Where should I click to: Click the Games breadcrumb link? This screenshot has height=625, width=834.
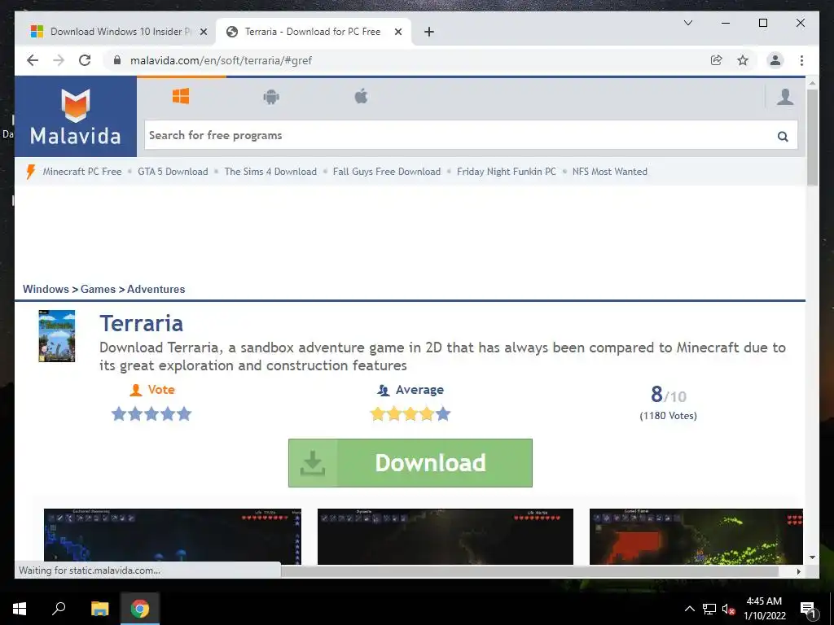[98, 289]
